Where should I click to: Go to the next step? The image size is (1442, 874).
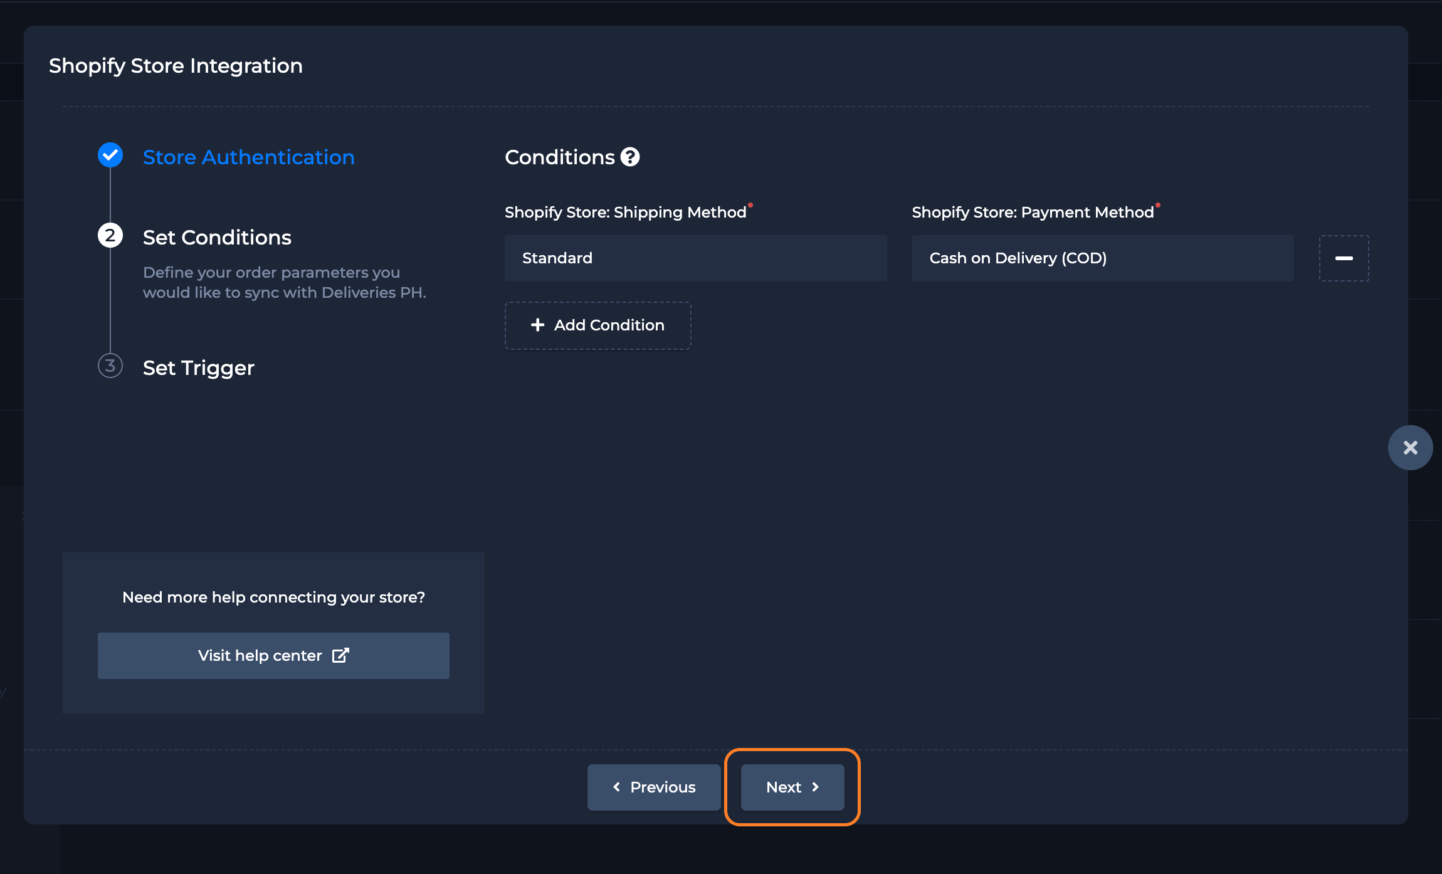tap(792, 787)
